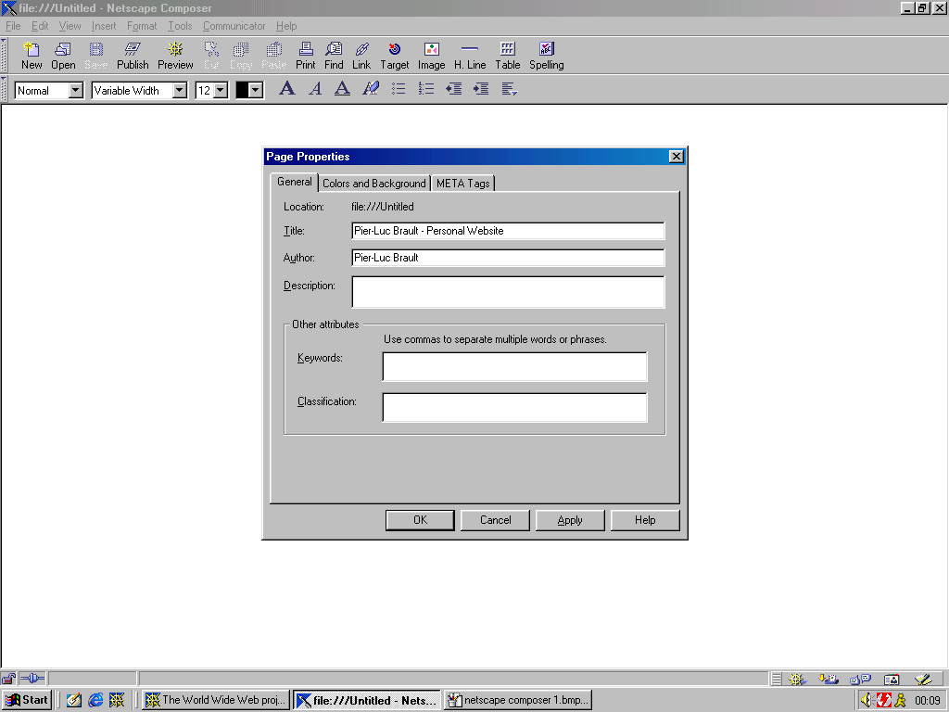Toggle bold text formatting icon
The width and height of the screenshot is (949, 712).
[x=287, y=89]
